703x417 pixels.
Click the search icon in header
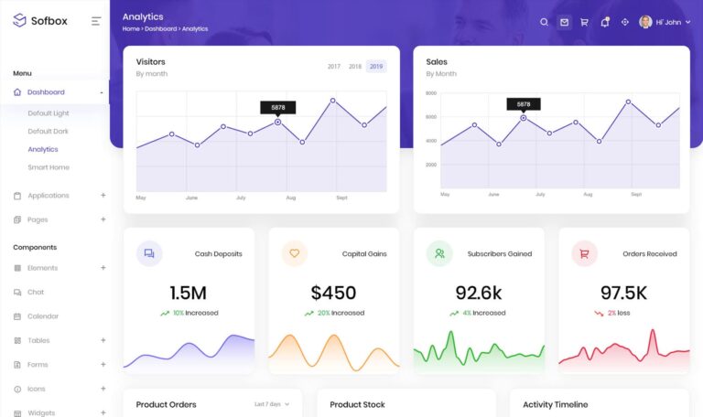pyautogui.click(x=544, y=22)
